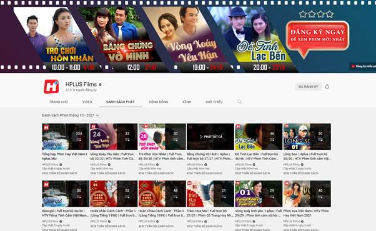Image resolution: width=376 pixels, height=231 pixels.
Task: Open the Trâm Hoa Mai playlist thumbnail
Action: [x=210, y=194]
